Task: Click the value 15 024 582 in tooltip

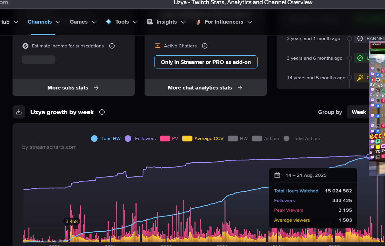Action: click(x=338, y=191)
